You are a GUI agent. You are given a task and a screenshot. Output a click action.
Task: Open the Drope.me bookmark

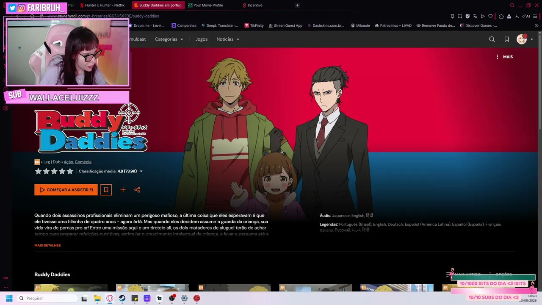point(147,25)
